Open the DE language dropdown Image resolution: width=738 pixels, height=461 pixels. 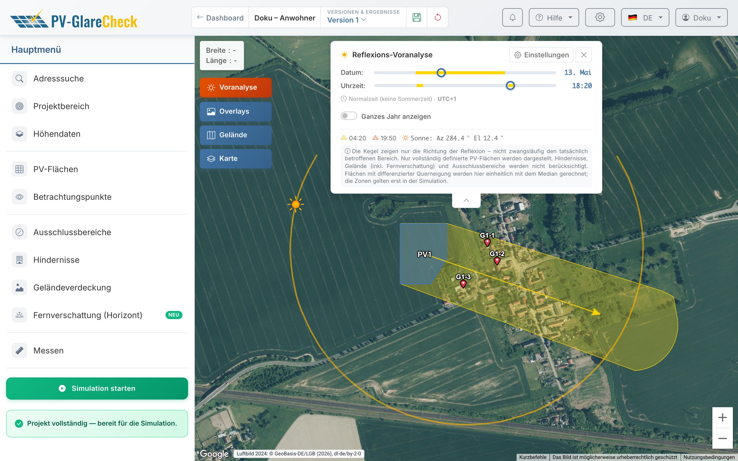(x=645, y=17)
